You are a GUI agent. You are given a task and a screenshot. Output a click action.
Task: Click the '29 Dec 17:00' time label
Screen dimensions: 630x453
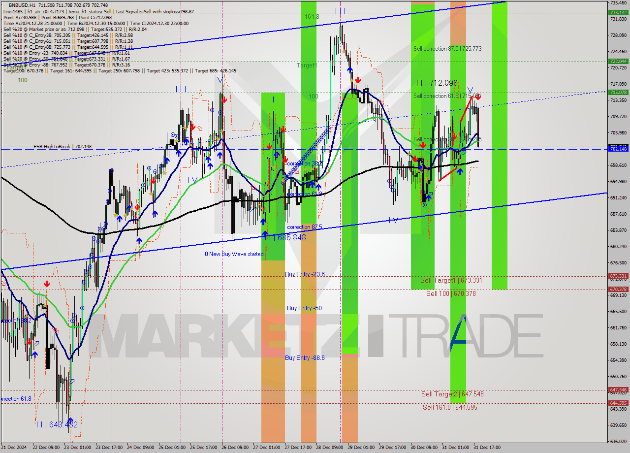click(x=393, y=448)
